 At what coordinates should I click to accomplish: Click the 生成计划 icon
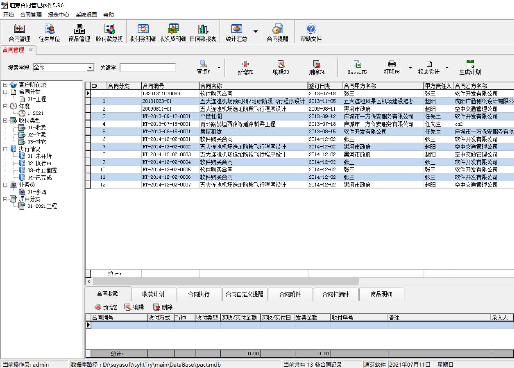coord(470,67)
